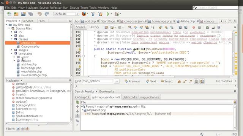
Task: Toggle the third Navigator filter button
Action: click(27, 128)
